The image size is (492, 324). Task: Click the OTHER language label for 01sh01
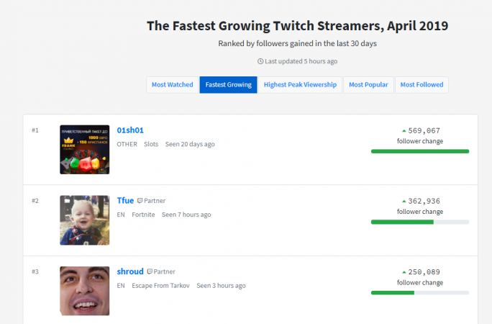[x=127, y=144]
